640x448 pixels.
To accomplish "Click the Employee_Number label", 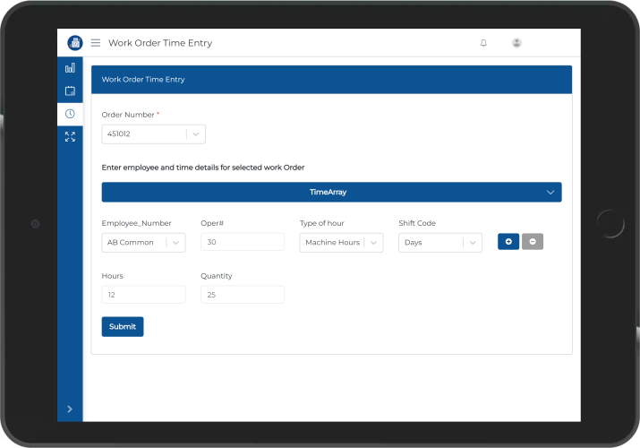I will (x=136, y=223).
